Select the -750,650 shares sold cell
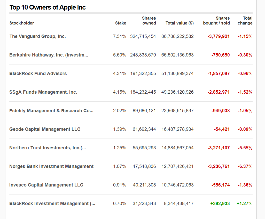Screen dimensions: 265x219 [221, 55]
